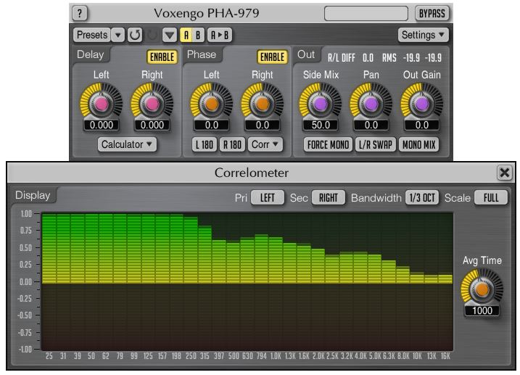Open the Corr dropdown menu
This screenshot has height=375, width=520.
point(265,144)
